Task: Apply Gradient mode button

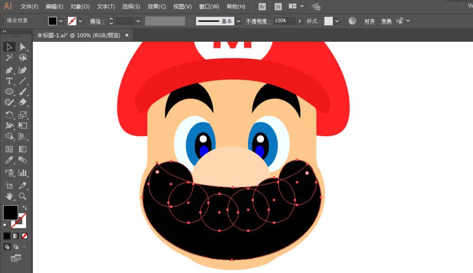Action: pos(16,236)
